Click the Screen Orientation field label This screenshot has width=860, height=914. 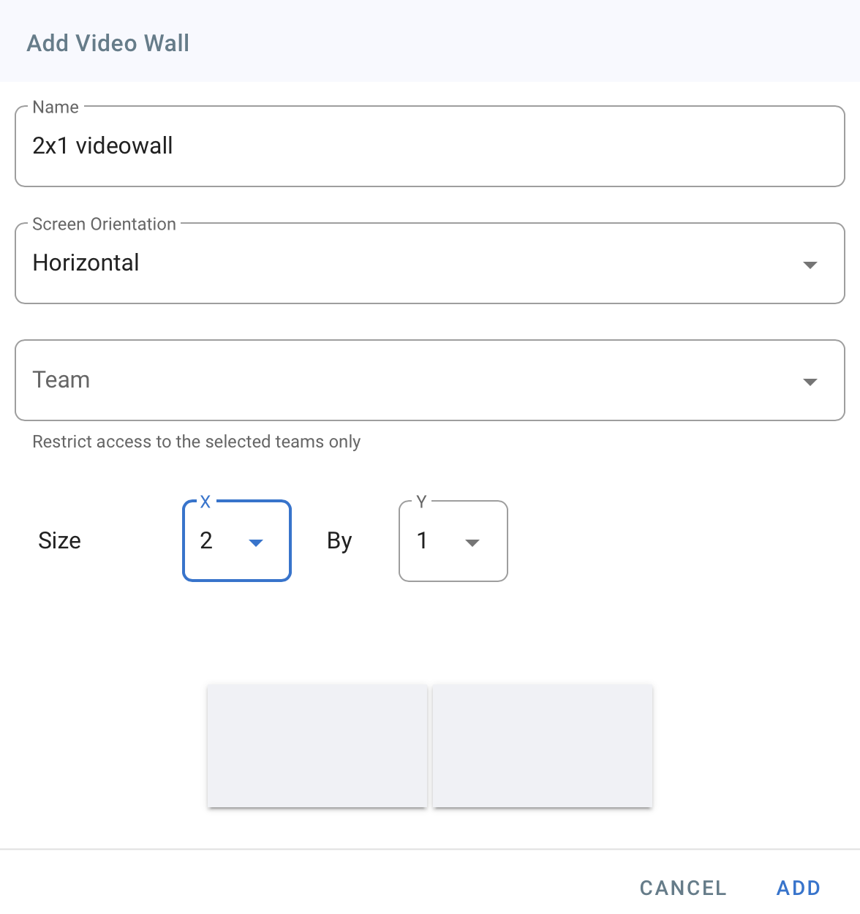tap(104, 224)
